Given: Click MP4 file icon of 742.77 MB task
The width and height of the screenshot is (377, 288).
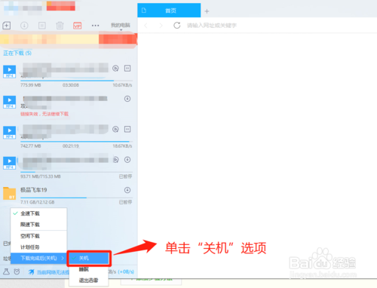Looking at the screenshot, I should point(10,133).
